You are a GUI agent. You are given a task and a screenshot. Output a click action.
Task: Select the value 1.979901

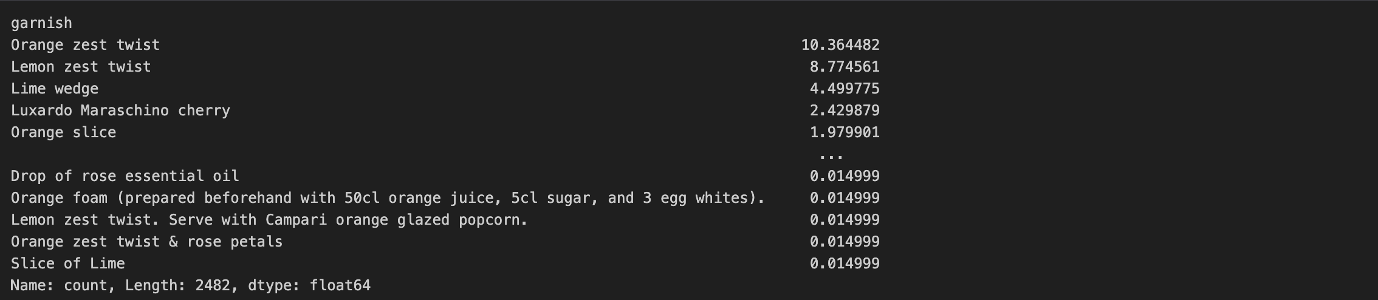(845, 132)
